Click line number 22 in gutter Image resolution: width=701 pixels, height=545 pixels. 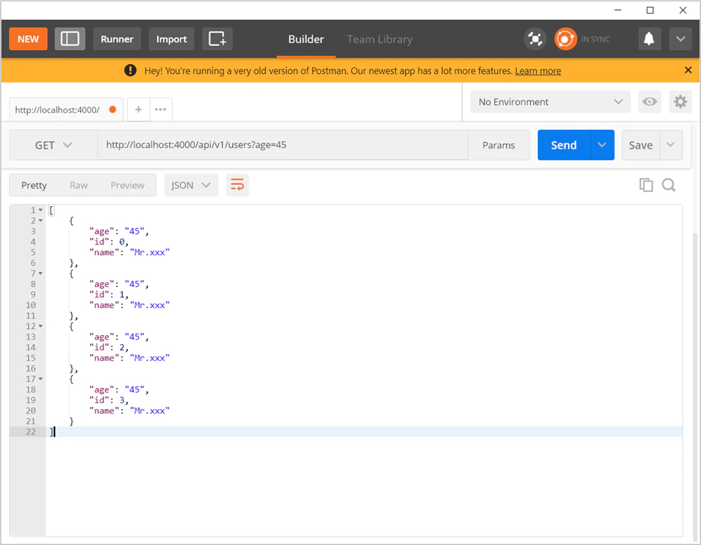click(x=30, y=432)
